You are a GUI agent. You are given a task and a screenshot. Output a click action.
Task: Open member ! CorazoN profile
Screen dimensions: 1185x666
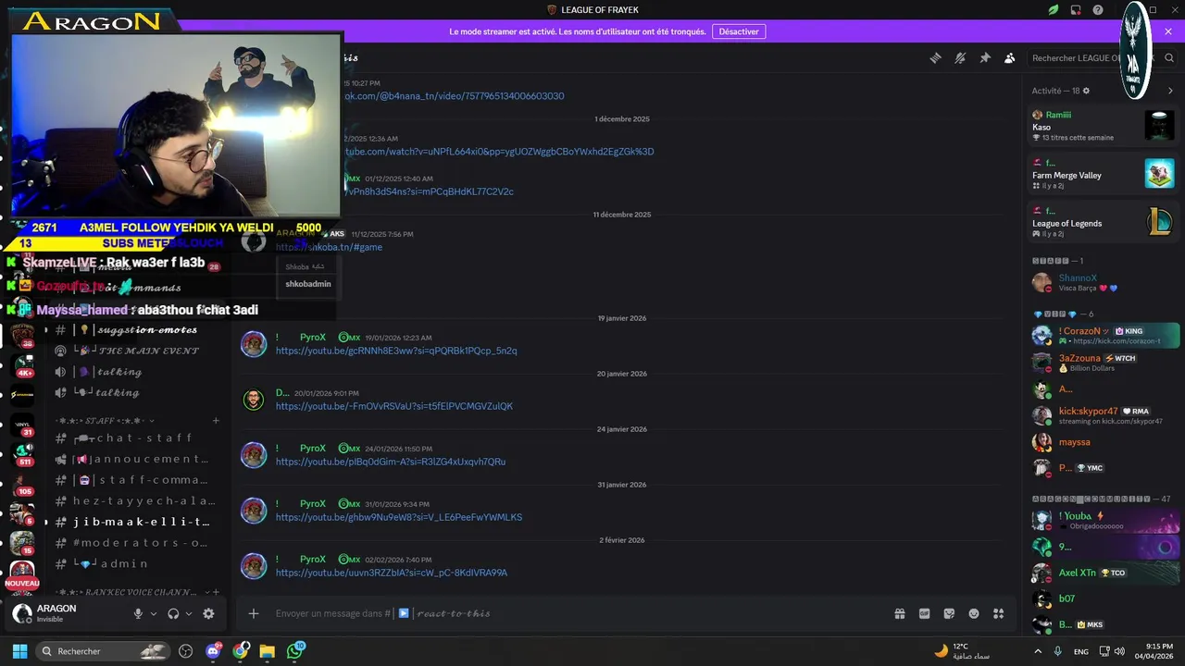[1103, 335]
